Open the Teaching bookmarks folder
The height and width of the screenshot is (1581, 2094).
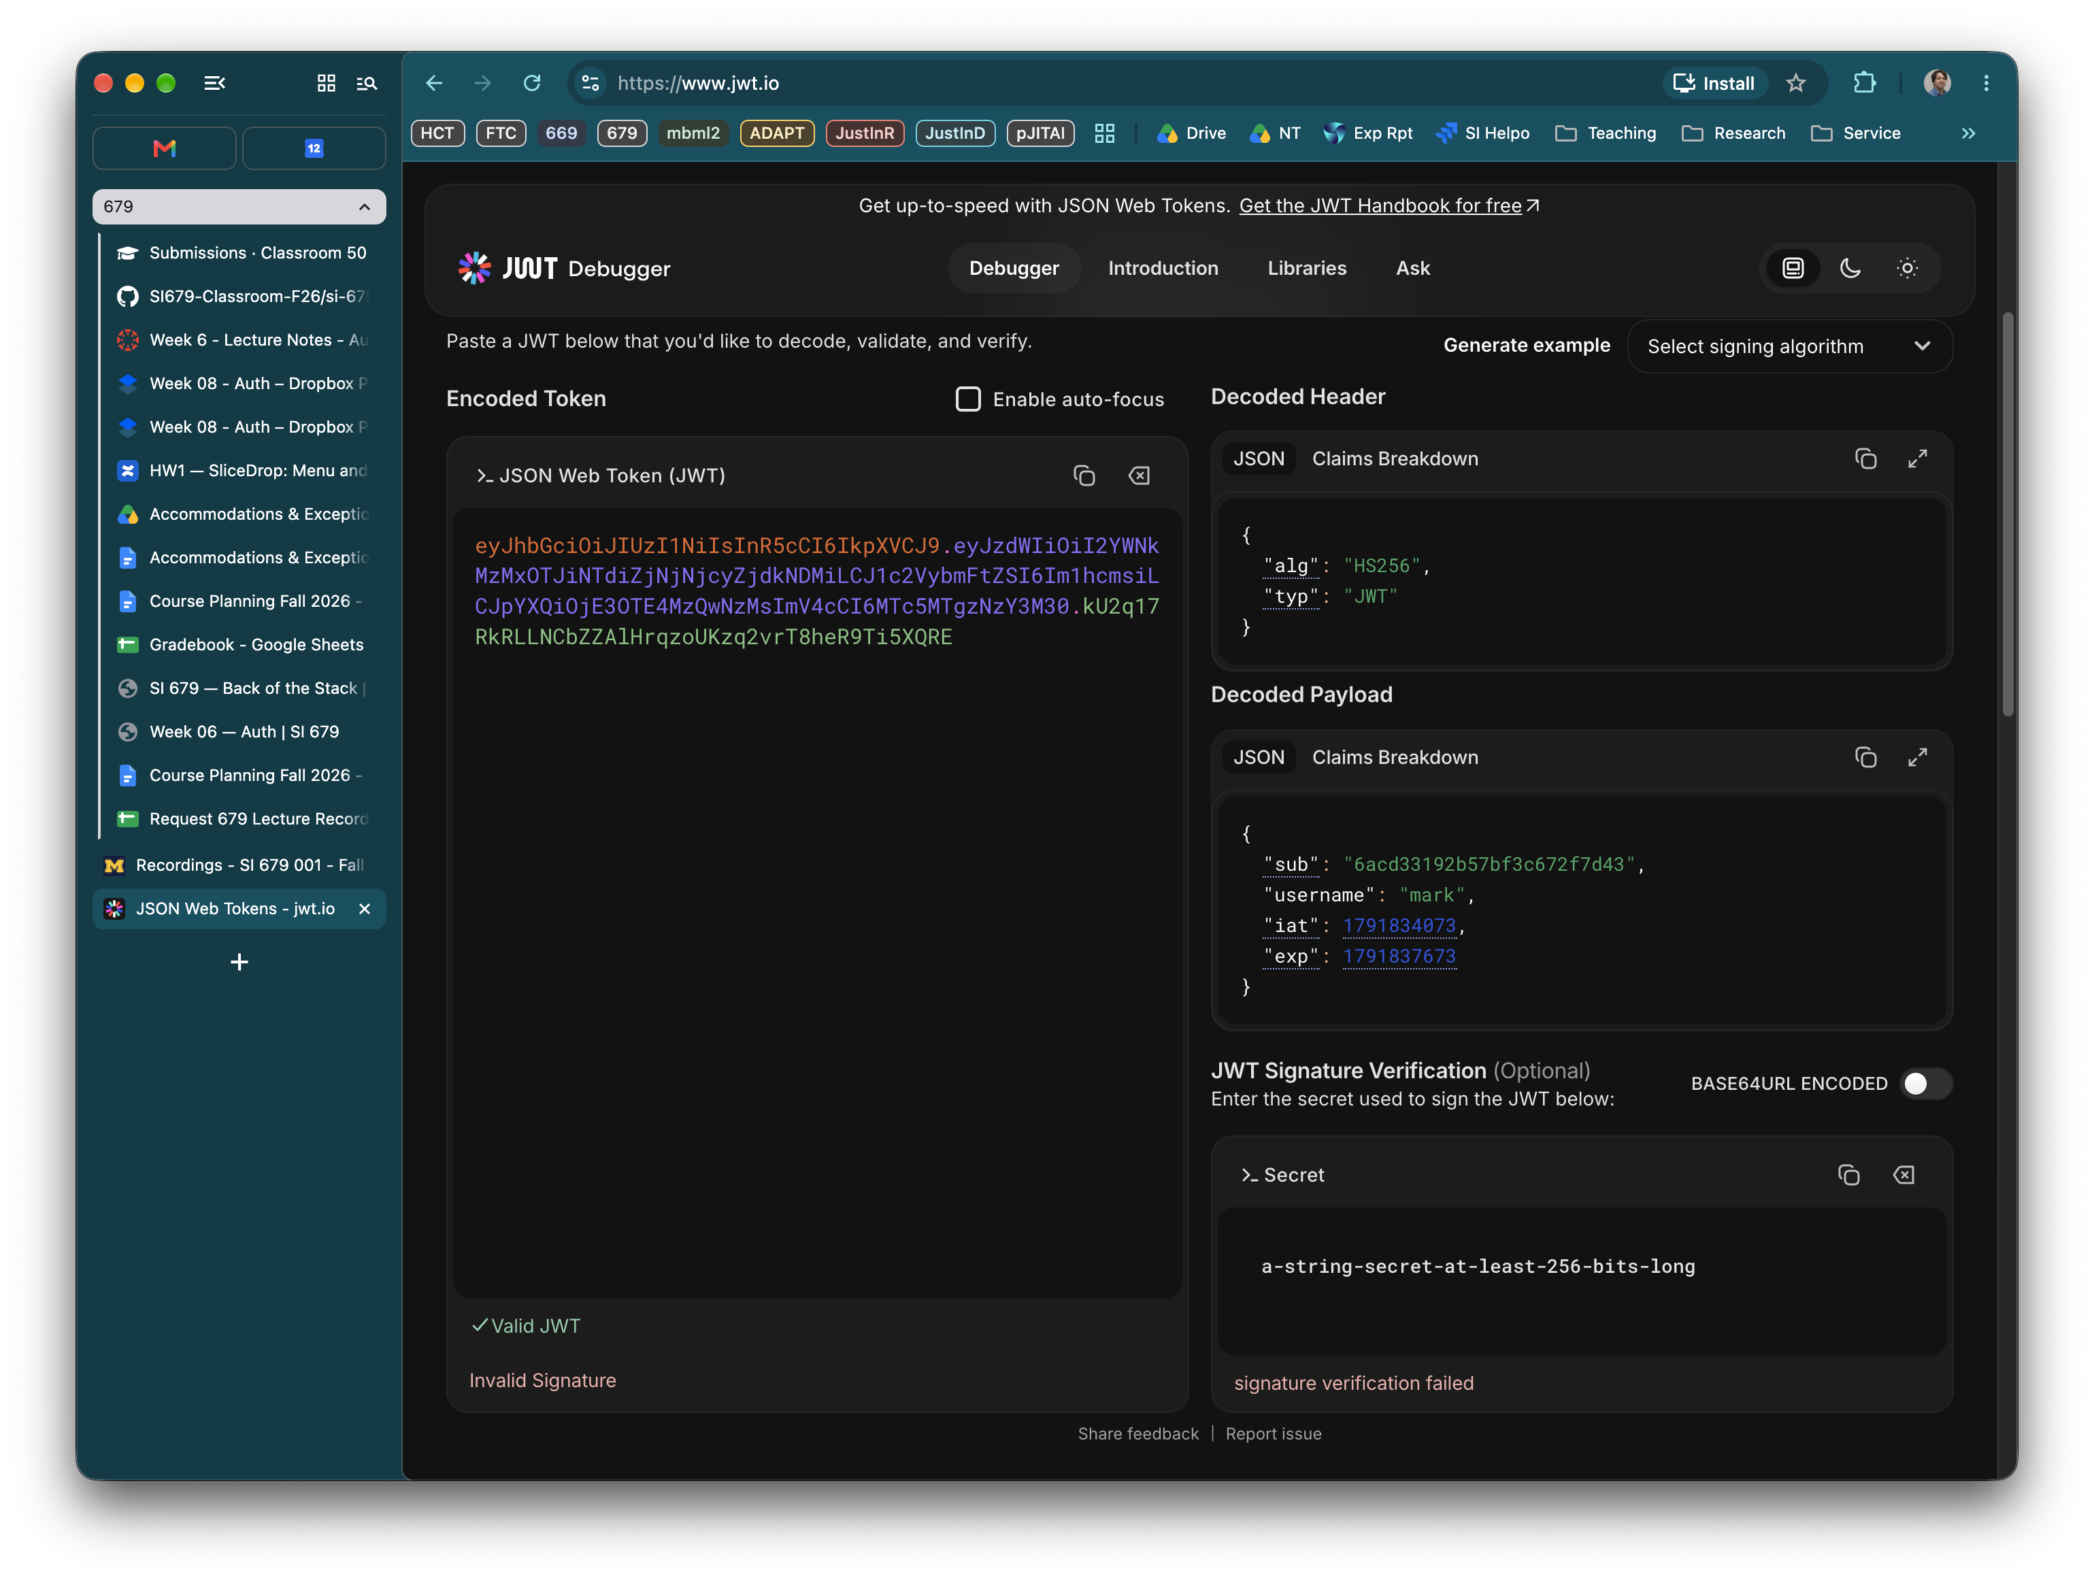(1606, 133)
